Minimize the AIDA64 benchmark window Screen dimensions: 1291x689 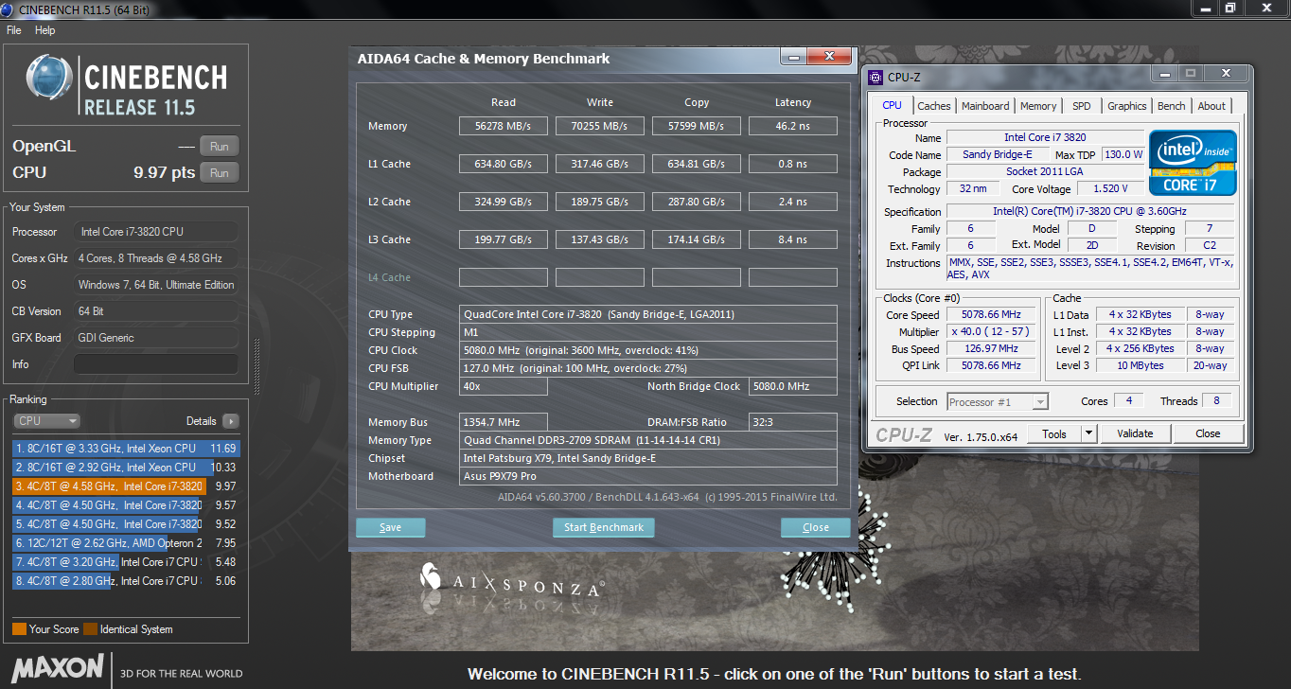pos(796,56)
